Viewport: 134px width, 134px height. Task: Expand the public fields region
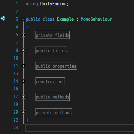(23, 50)
